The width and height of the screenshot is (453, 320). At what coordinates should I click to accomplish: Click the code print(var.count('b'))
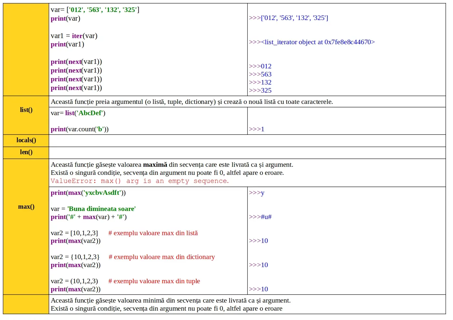point(79,129)
